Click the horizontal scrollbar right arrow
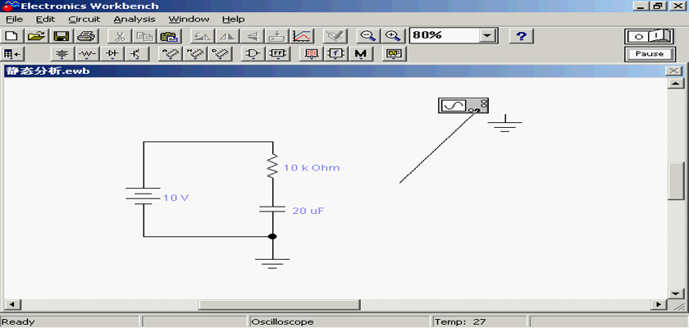 (658, 304)
